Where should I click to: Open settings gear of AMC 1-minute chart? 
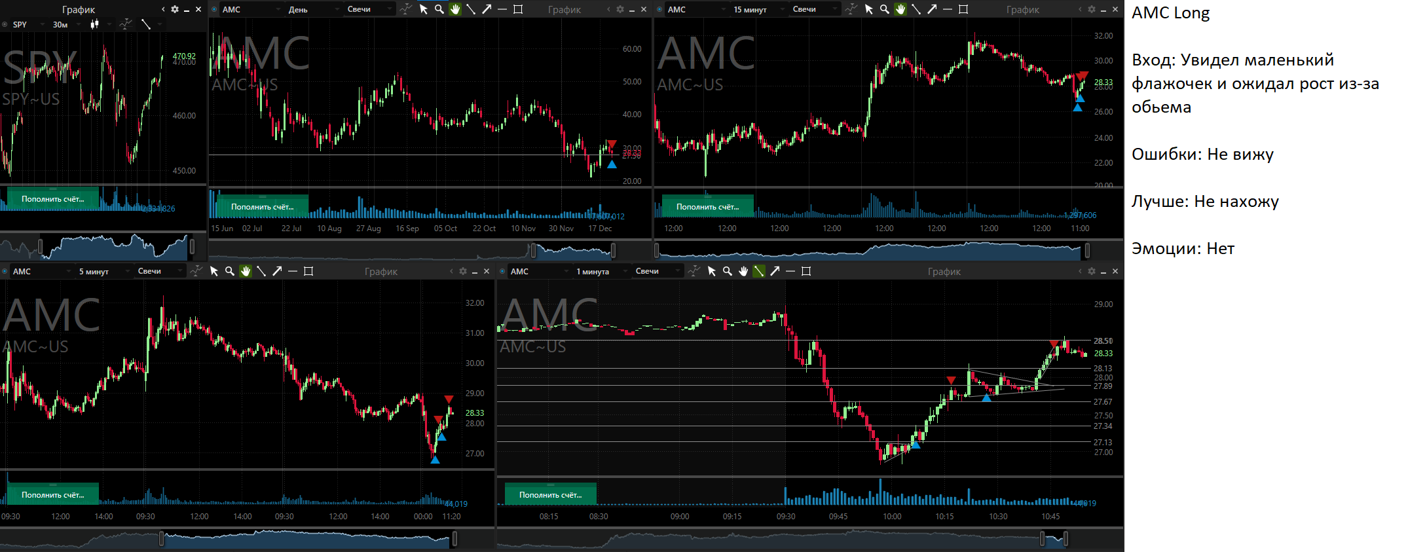(x=1092, y=271)
